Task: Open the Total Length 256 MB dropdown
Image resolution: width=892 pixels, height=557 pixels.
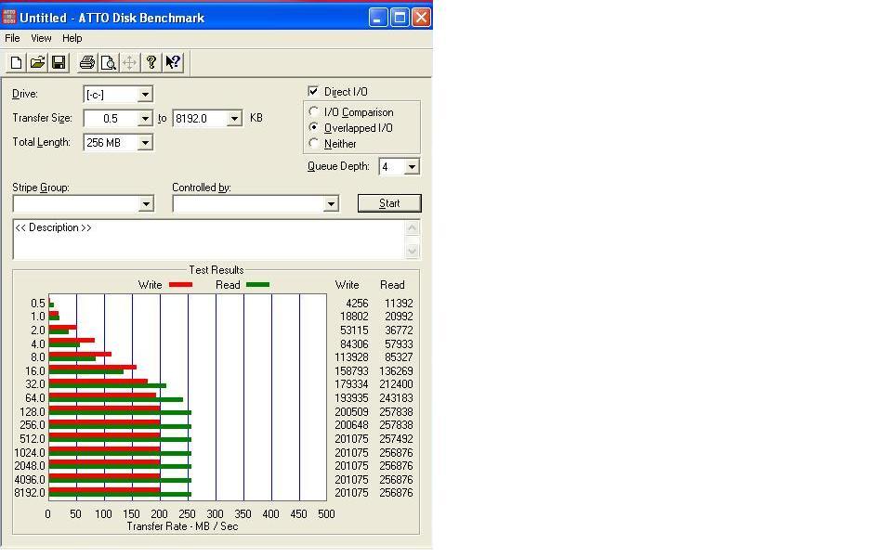Action: coord(145,143)
